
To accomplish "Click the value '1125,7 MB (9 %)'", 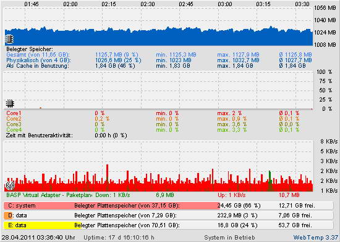I will coord(117,55).
